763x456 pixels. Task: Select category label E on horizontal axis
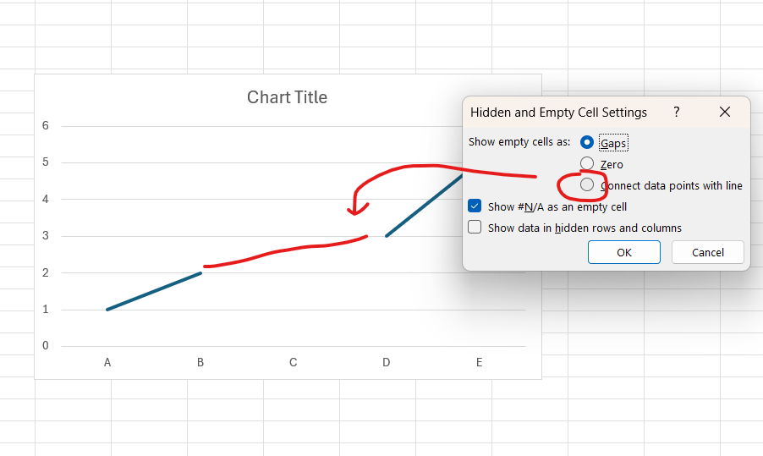click(479, 363)
